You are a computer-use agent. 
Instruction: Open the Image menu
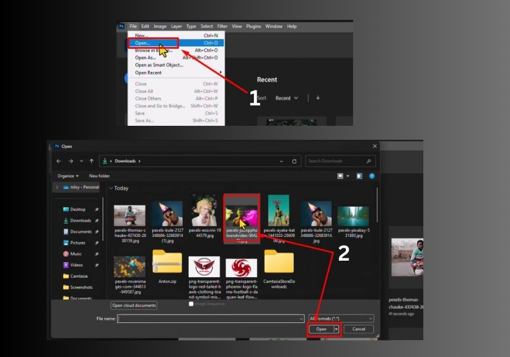[160, 26]
